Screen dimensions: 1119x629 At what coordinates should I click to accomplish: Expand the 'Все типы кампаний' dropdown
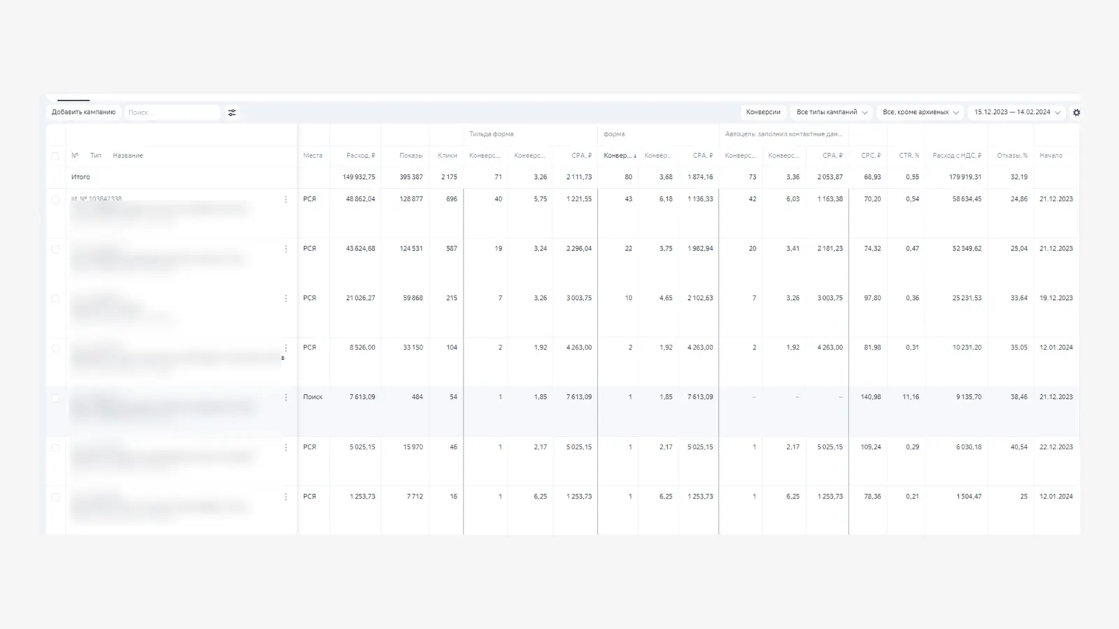point(832,113)
